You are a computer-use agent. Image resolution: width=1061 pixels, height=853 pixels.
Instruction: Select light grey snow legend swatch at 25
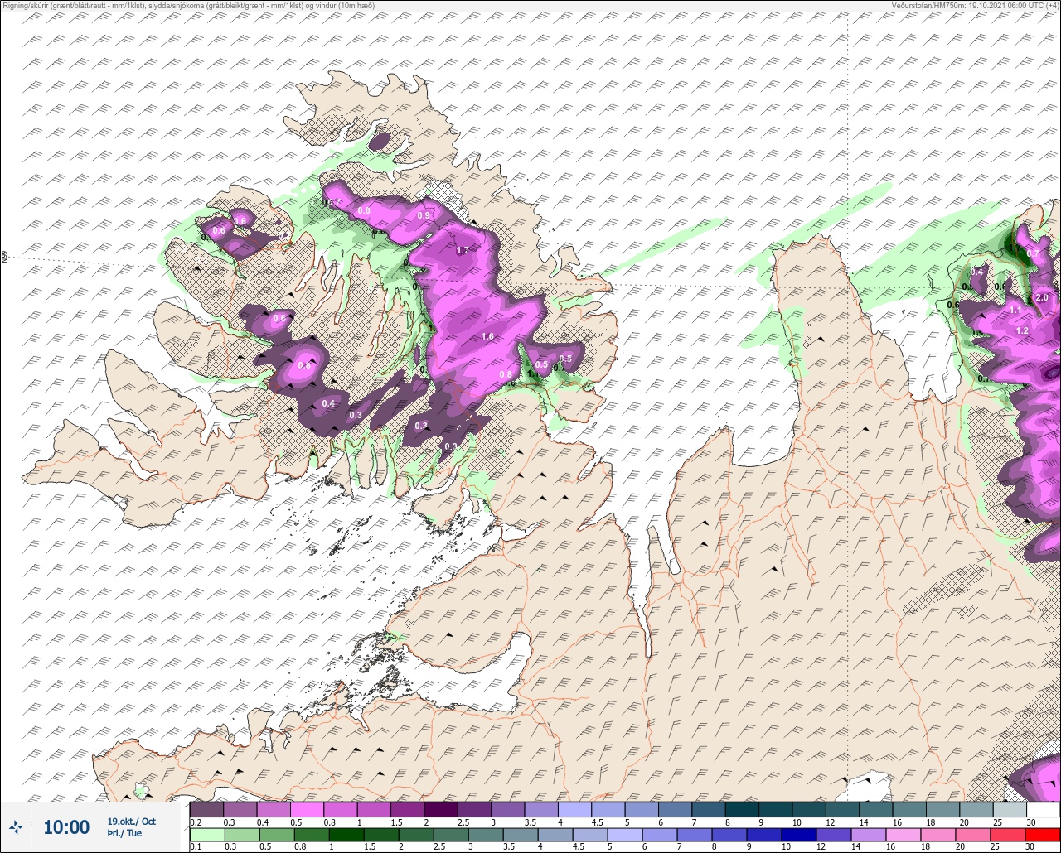(x=1010, y=809)
